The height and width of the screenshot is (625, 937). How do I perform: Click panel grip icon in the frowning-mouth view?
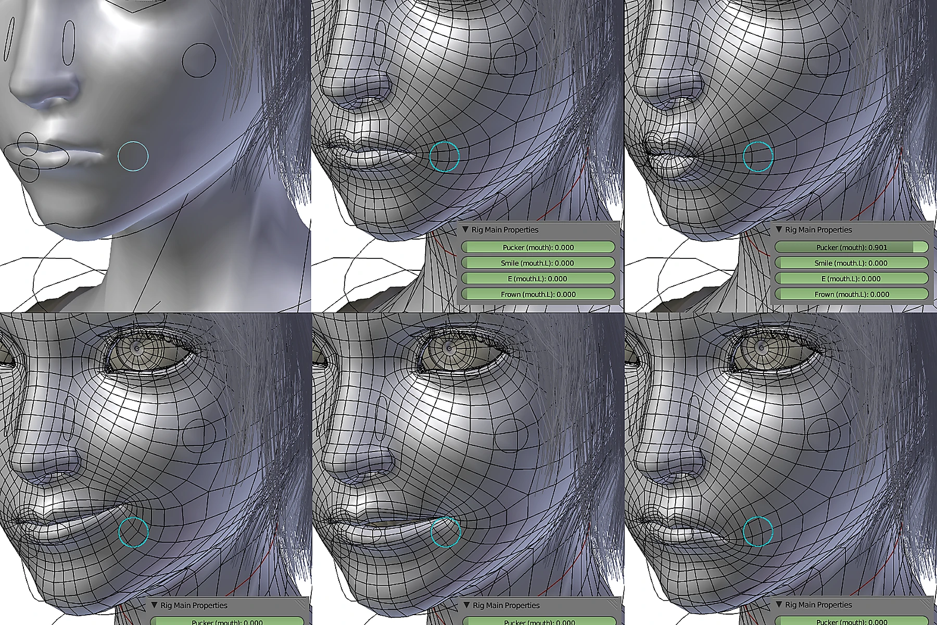(925, 604)
